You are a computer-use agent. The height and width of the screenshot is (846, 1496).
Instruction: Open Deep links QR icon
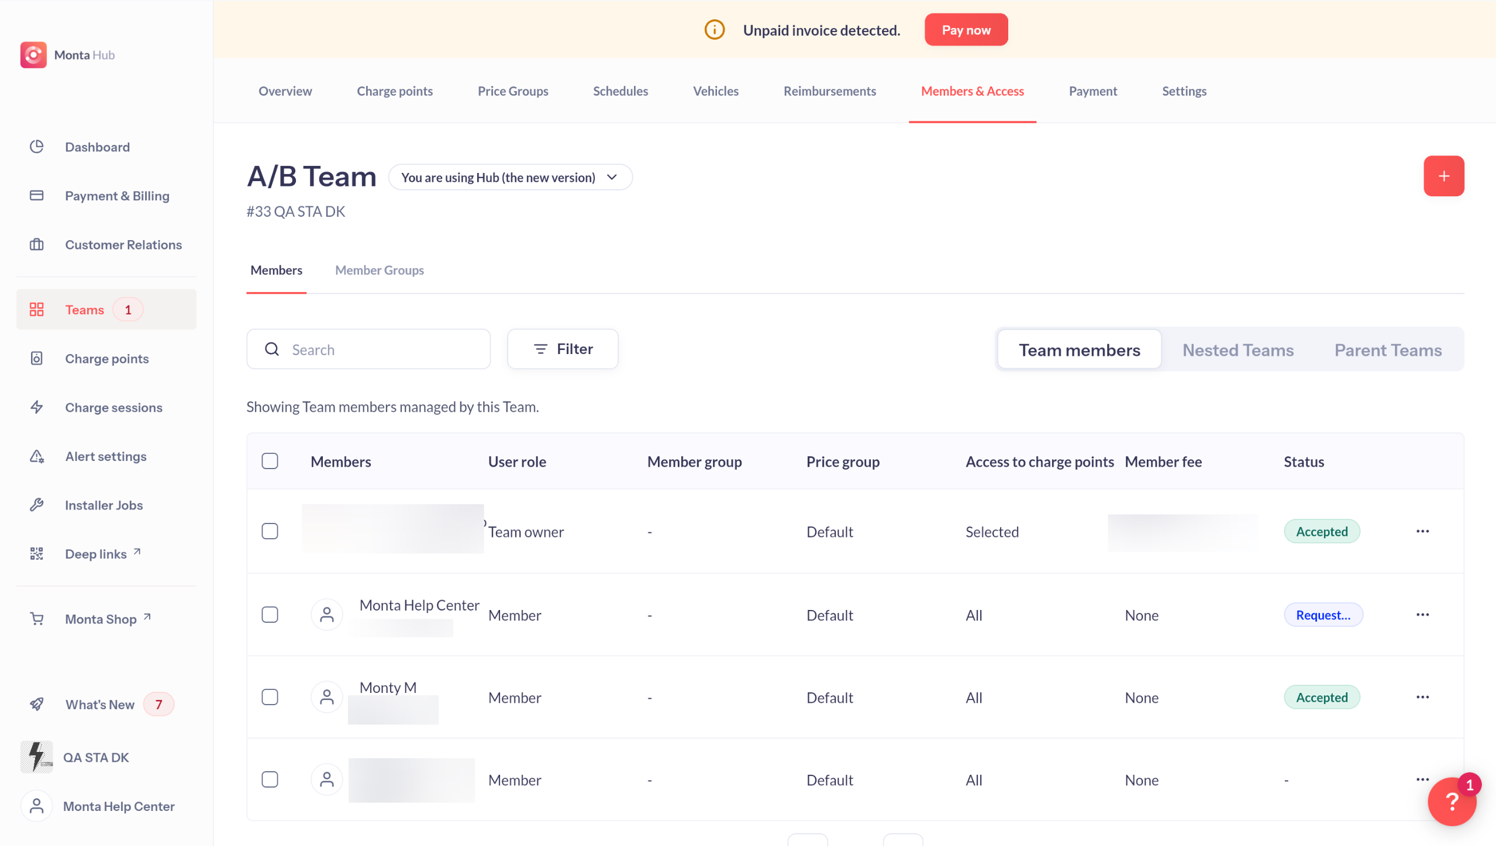click(x=37, y=554)
